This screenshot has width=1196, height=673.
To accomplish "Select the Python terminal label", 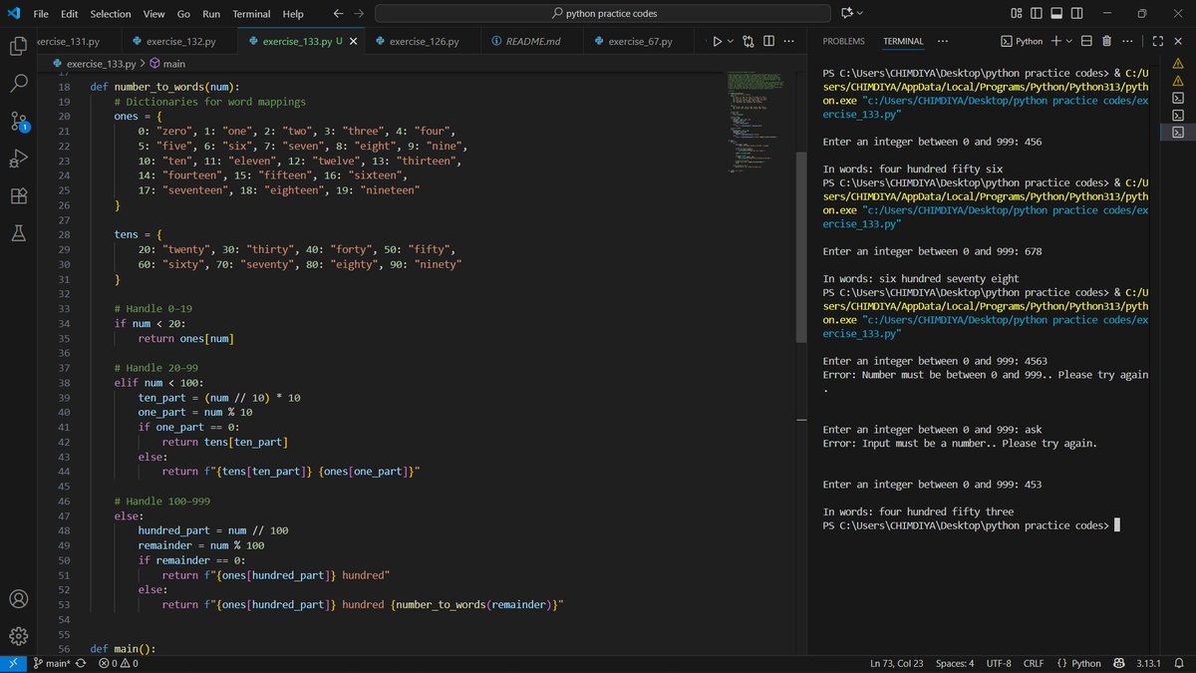I will (1023, 42).
